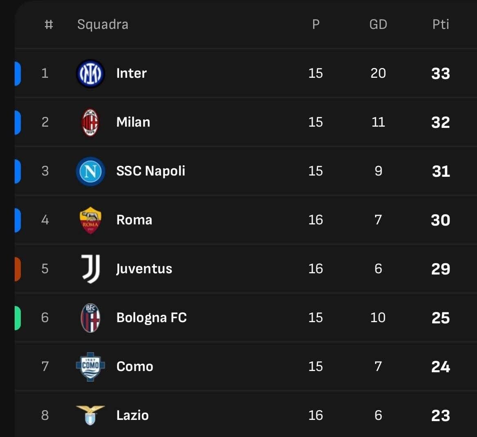Click the # rank column header
This screenshot has width=477, height=437.
49,24
